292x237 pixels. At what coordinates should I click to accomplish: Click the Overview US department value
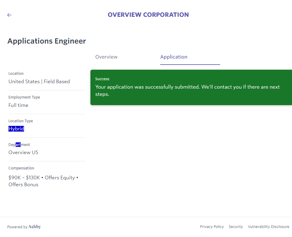[23, 153]
